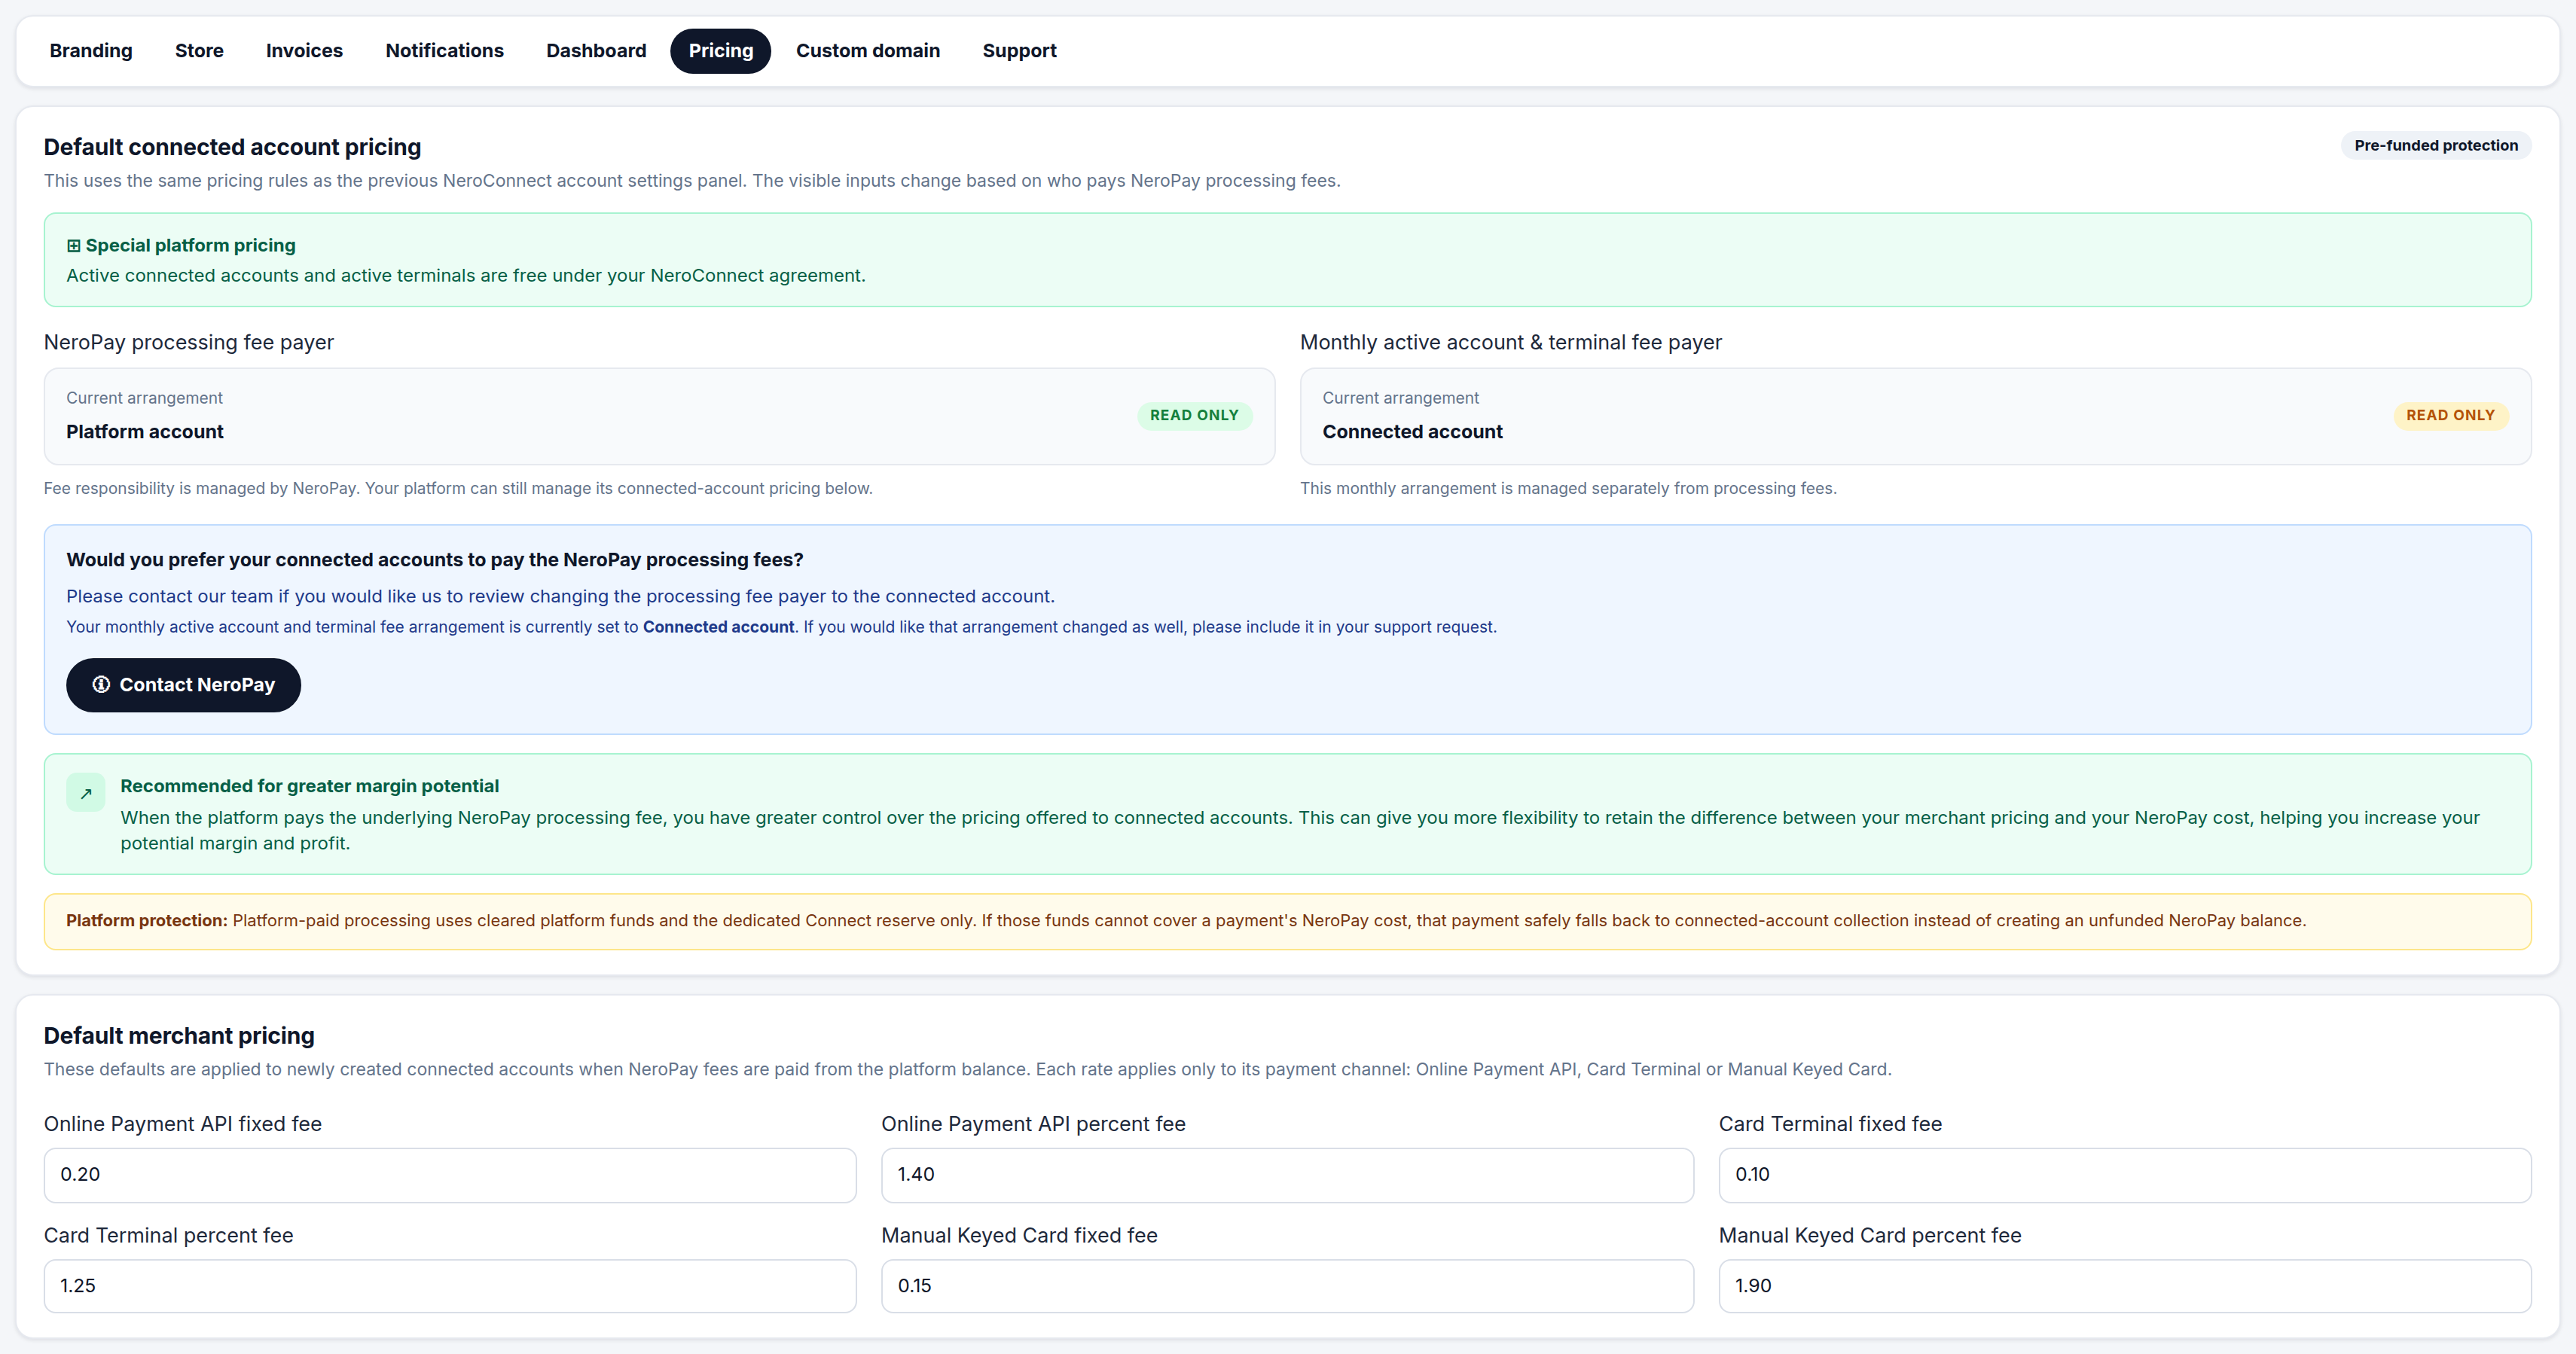Click 'NeroPay processing fee payer' label

[189, 343]
